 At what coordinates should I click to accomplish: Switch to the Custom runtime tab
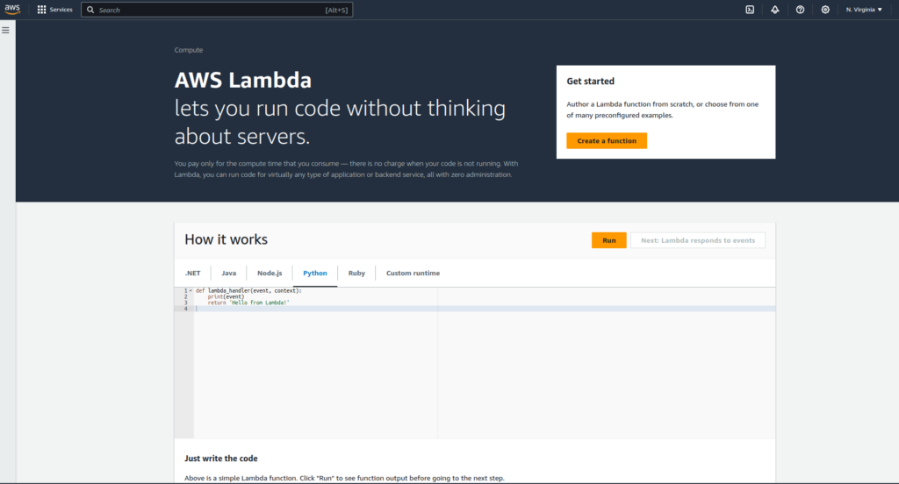click(413, 274)
